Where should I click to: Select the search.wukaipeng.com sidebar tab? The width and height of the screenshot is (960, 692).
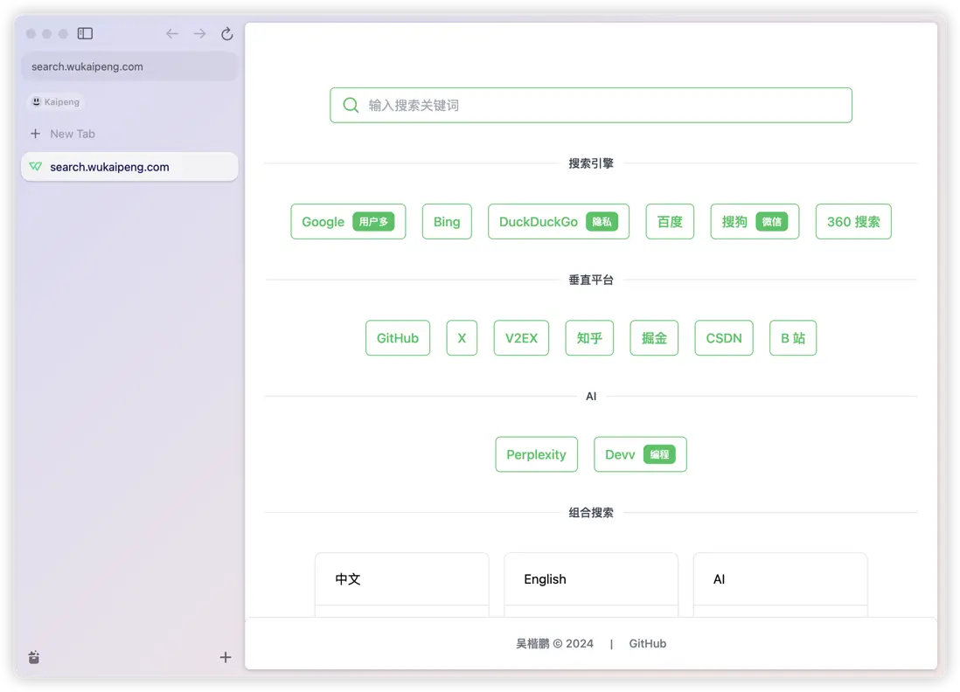[x=129, y=166]
